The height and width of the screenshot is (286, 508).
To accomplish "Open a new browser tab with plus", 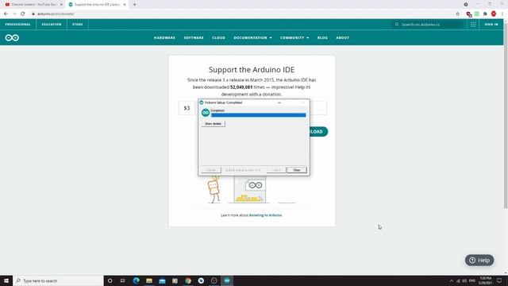I will (134, 5).
